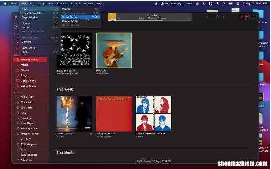Select Open Stream URL… menu entry
271x169 pixels.
point(40,13)
